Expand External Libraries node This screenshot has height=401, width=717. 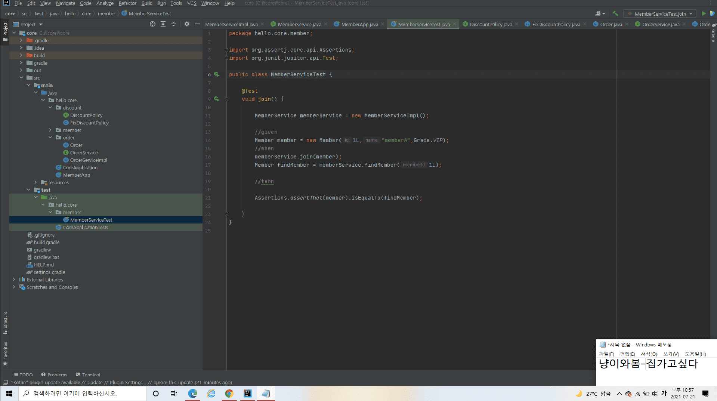(x=14, y=280)
